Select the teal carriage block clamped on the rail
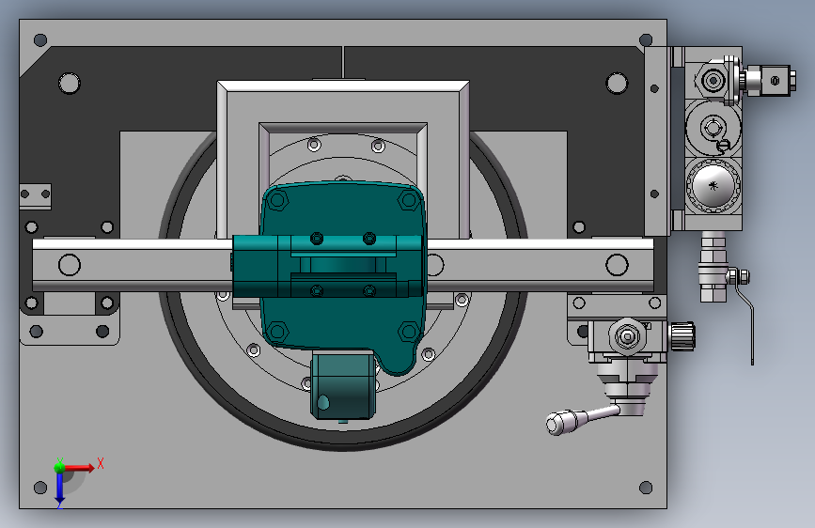The width and height of the screenshot is (815, 528). coord(328,267)
